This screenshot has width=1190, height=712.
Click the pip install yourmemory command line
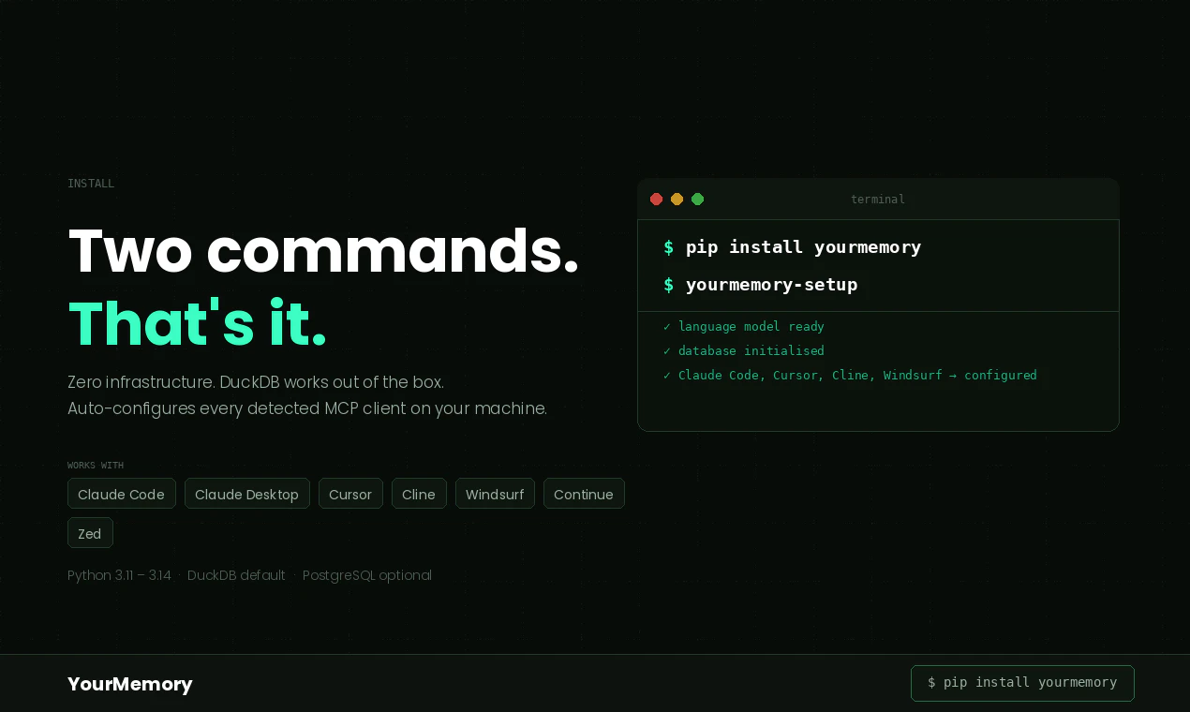click(x=803, y=247)
